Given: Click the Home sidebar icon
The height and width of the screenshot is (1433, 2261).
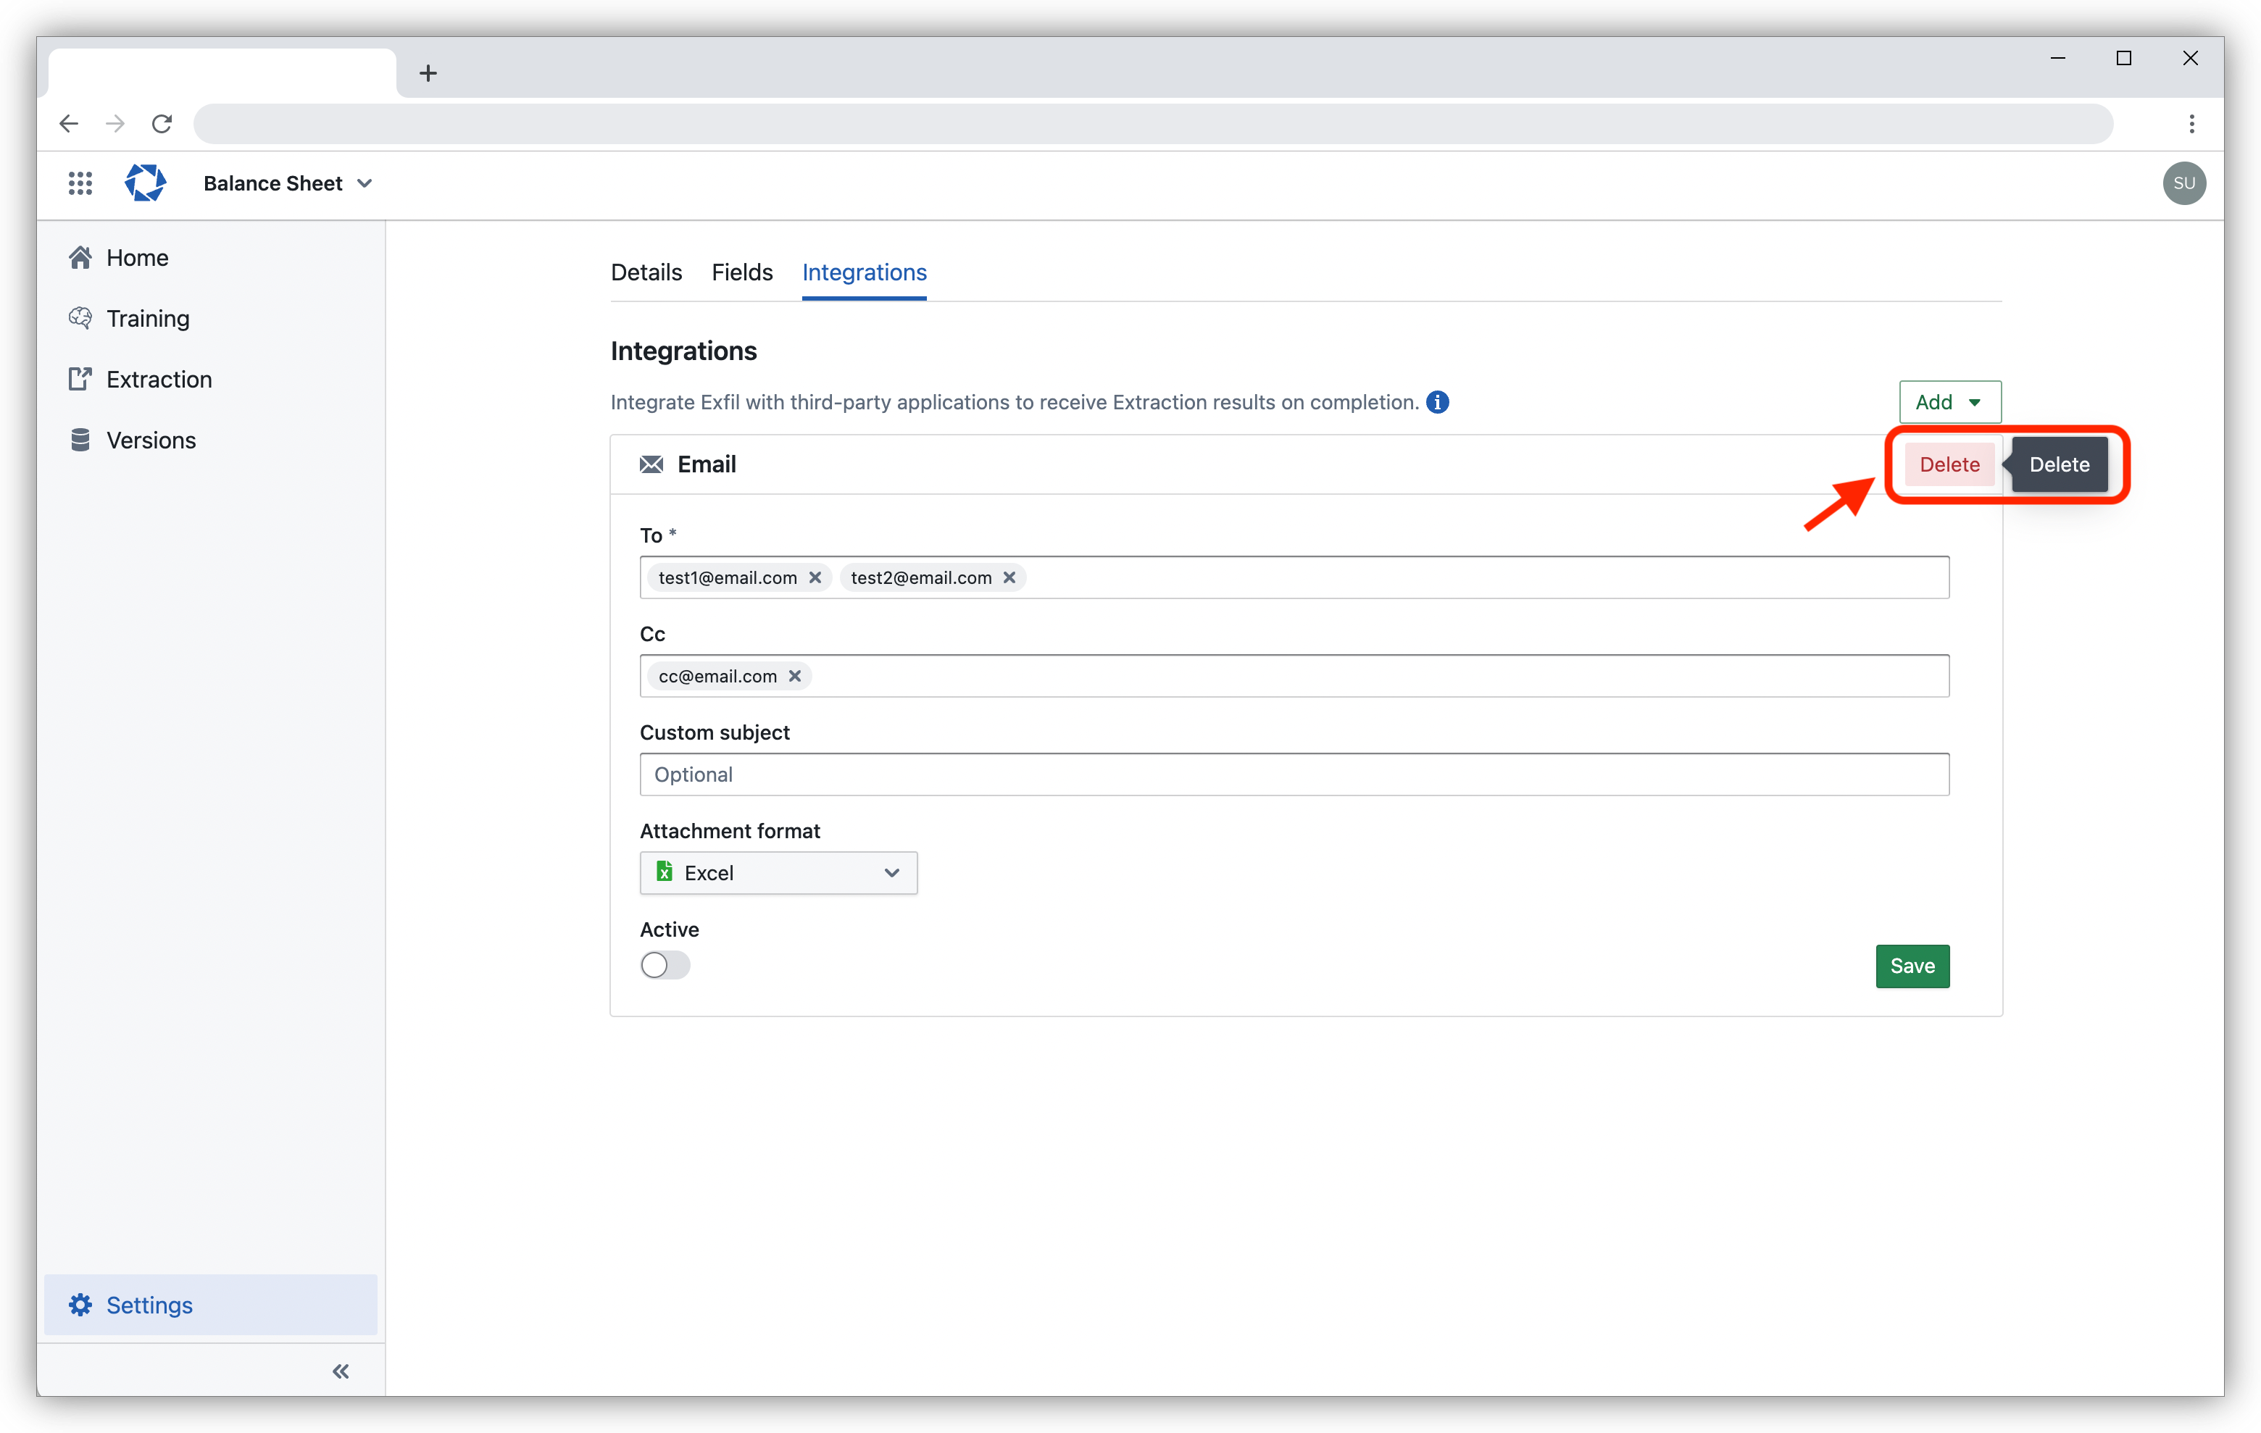Looking at the screenshot, I should (x=79, y=257).
